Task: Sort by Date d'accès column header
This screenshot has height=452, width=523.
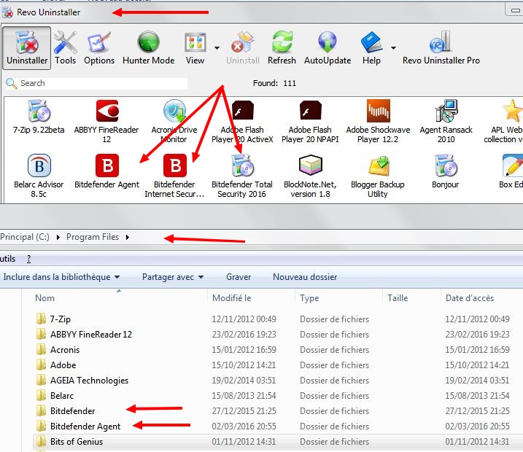Action: pyautogui.click(x=470, y=298)
